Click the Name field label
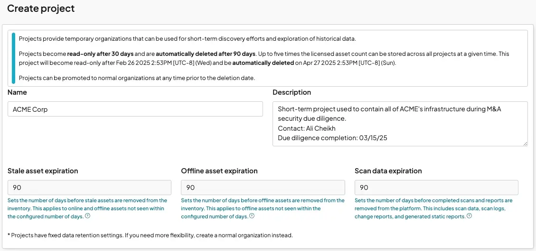The width and height of the screenshot is (536, 251). (x=17, y=92)
